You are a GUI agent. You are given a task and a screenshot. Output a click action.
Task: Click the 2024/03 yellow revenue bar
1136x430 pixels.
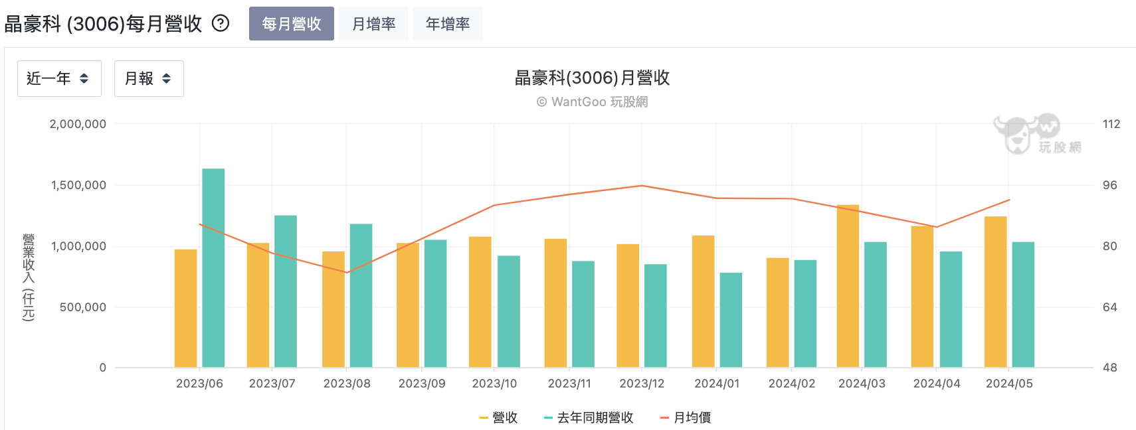(848, 286)
